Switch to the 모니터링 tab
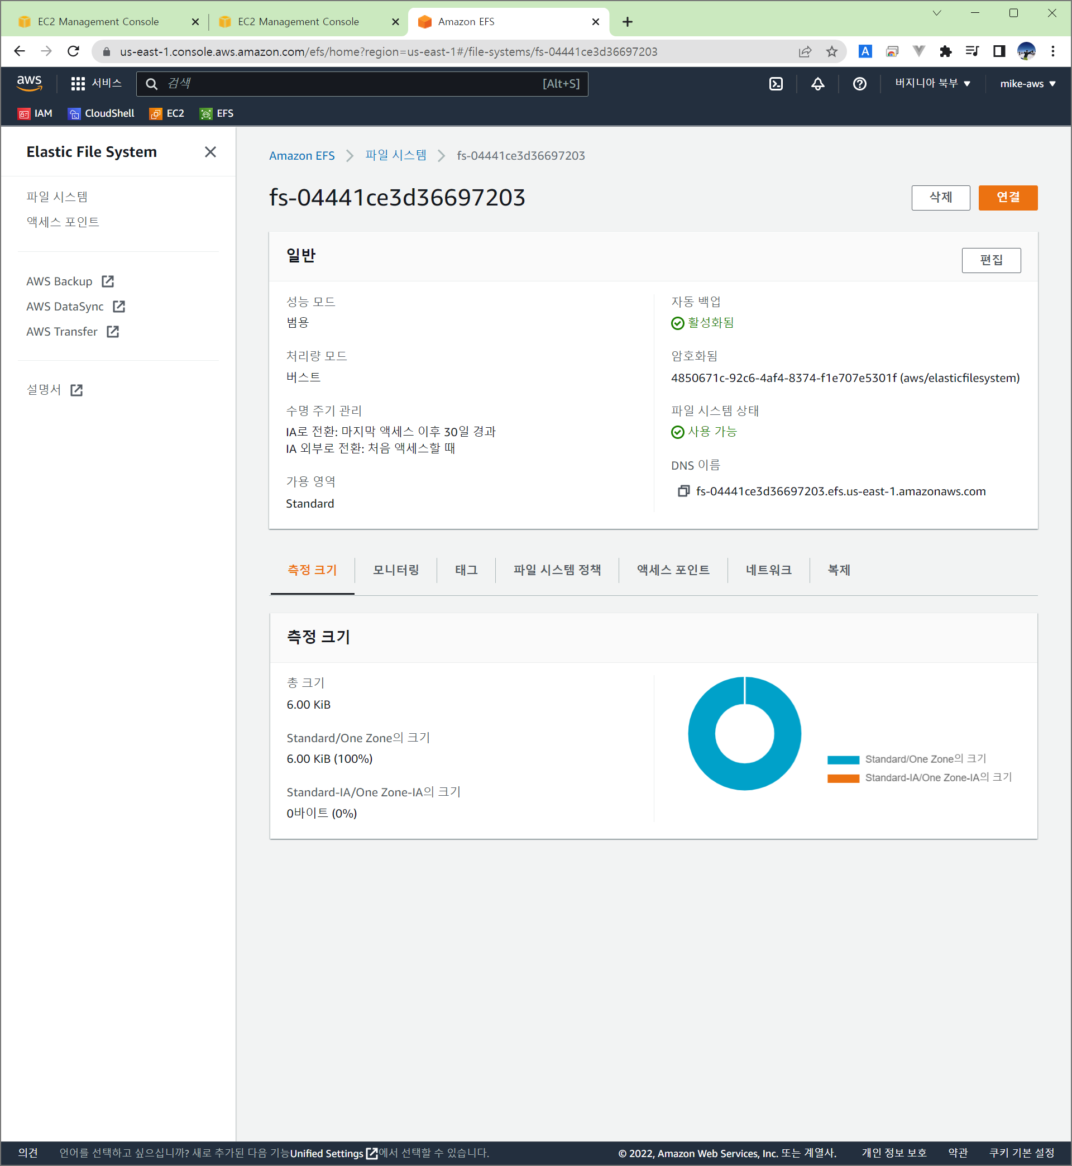Image resolution: width=1072 pixels, height=1166 pixels. tap(396, 570)
